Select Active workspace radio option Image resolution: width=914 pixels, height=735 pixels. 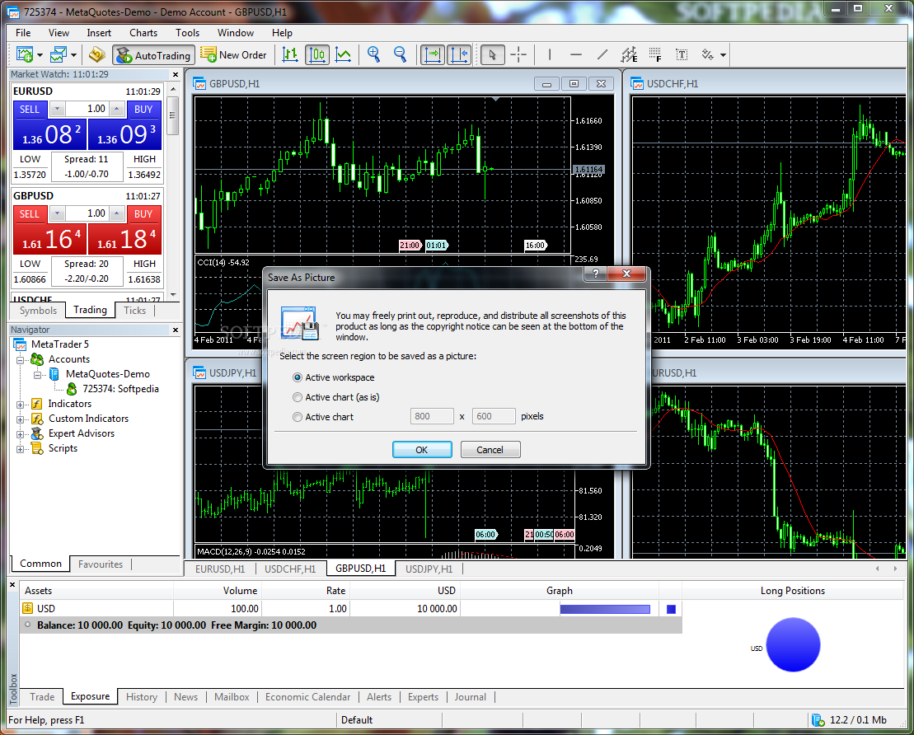click(x=298, y=377)
